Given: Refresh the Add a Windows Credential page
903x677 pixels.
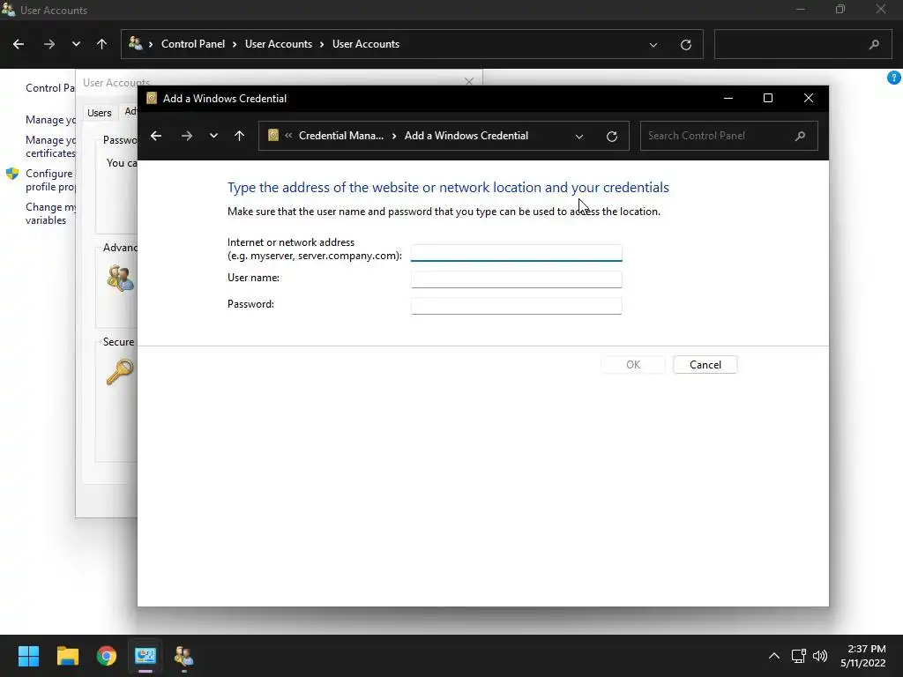Looking at the screenshot, I should pos(612,137).
